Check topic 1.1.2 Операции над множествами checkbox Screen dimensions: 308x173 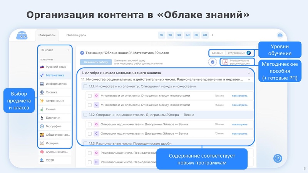tap(85, 115)
